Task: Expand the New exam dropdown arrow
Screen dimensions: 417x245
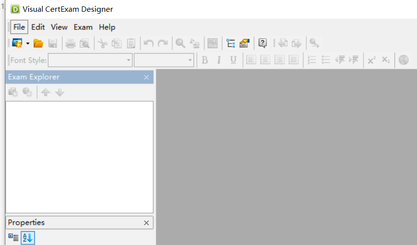Action: 28,43
